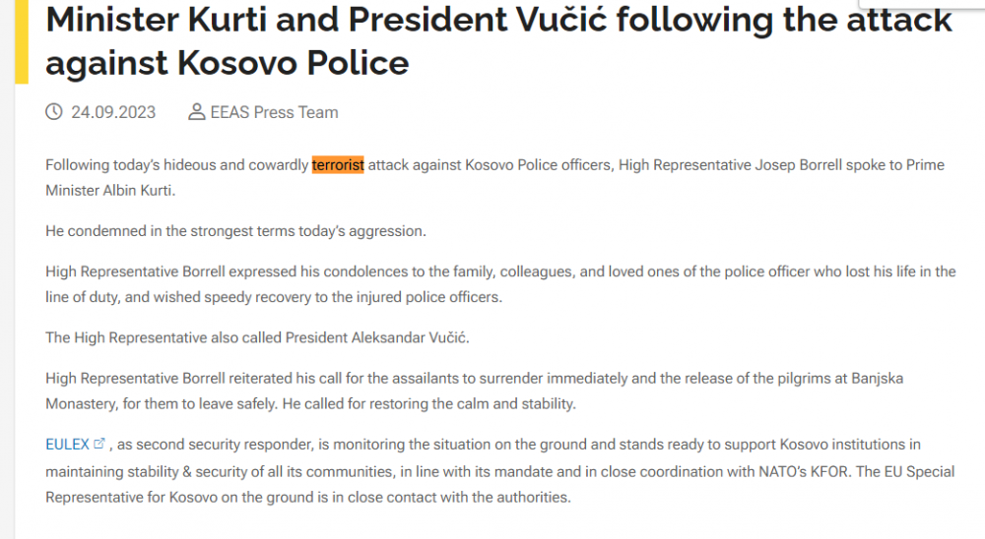Click the yellow vertical bar beside the headline
Screen dimensions: 985x539
22,41
